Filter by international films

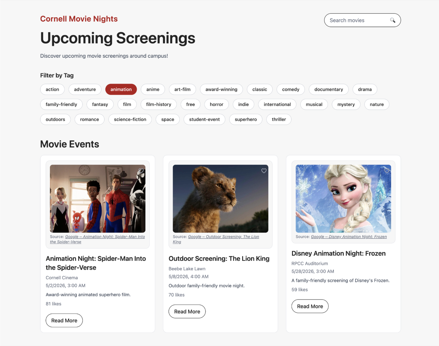click(x=277, y=104)
